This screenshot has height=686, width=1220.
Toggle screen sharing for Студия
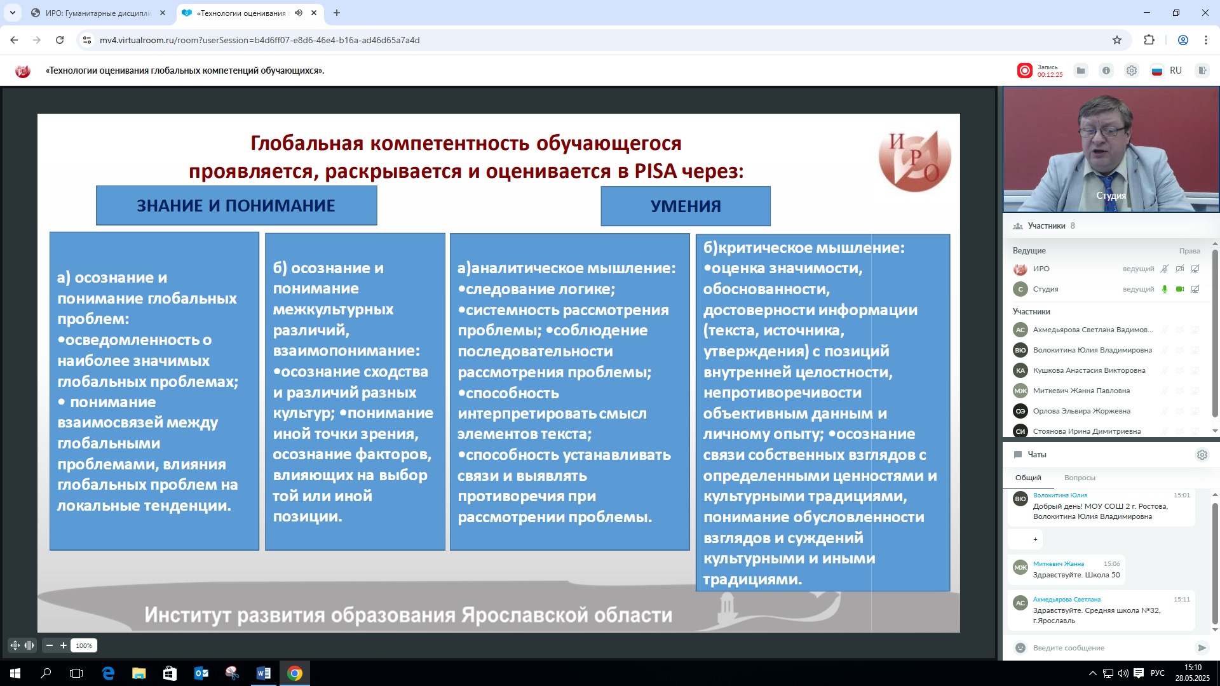coord(1195,289)
